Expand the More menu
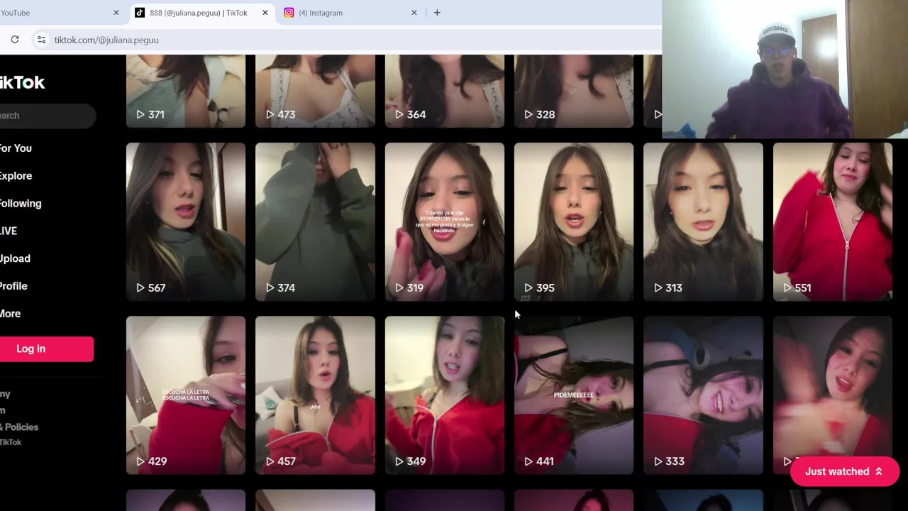Viewport: 908px width, 511px height. tap(10, 314)
